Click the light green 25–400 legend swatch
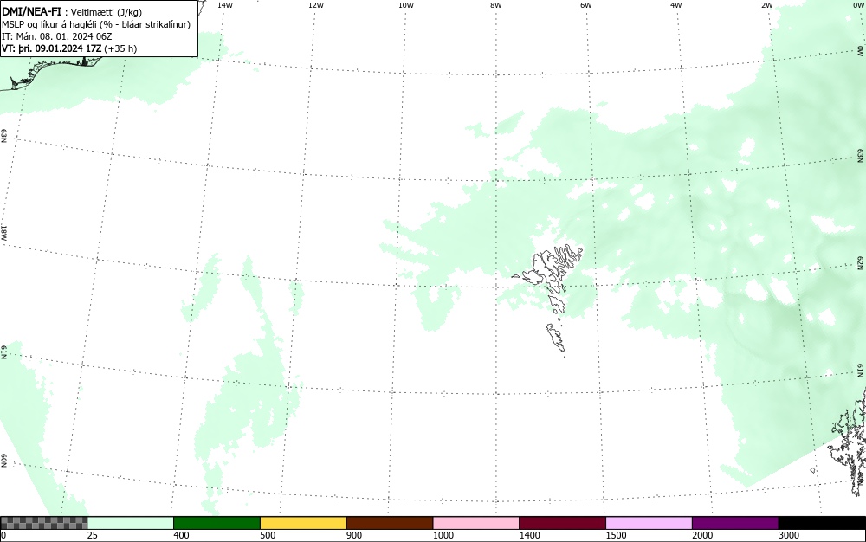Image resolution: width=866 pixels, height=542 pixels. pos(131,523)
